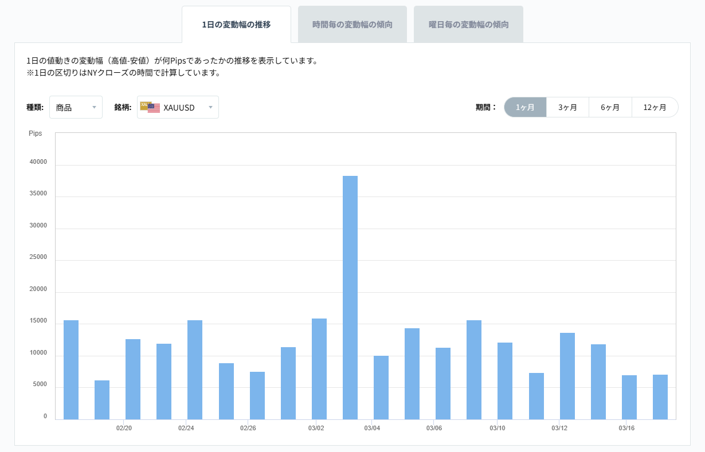Switch to the 時間毎の変動幅の傾向 tab

(x=352, y=23)
